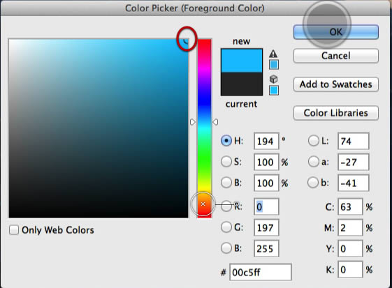Select the HSB brightness B radio button
Viewport: 392px width, 288px height.
click(x=226, y=183)
